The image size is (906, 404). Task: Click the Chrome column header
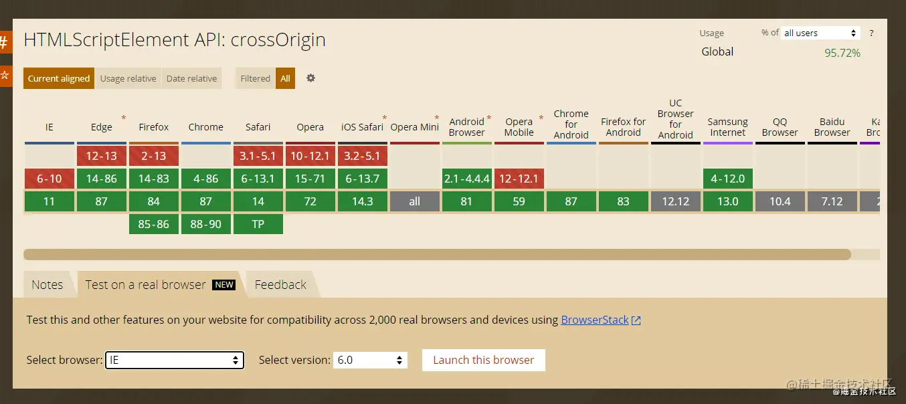[206, 126]
